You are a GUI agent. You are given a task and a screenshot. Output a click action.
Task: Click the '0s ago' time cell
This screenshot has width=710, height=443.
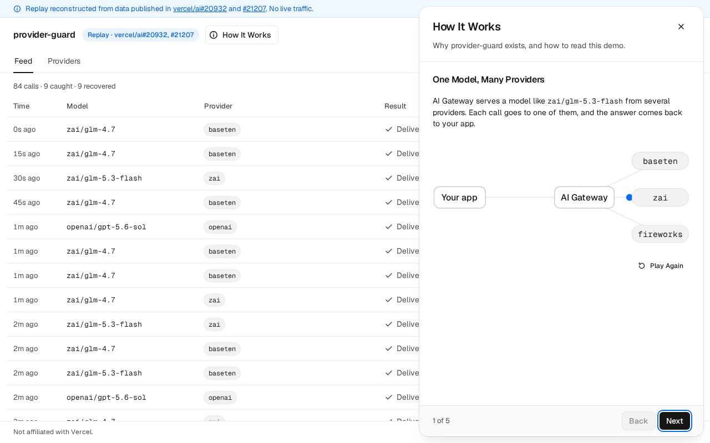pyautogui.click(x=24, y=130)
